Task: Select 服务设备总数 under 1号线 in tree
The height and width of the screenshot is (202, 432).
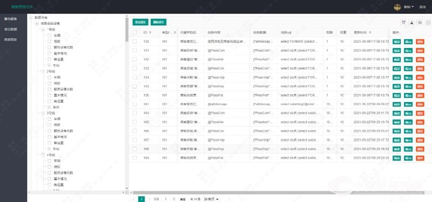Action: click(x=63, y=48)
